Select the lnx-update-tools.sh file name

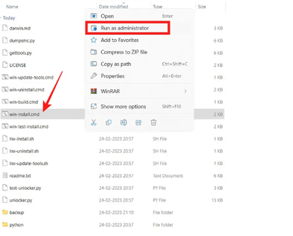(x=29, y=163)
